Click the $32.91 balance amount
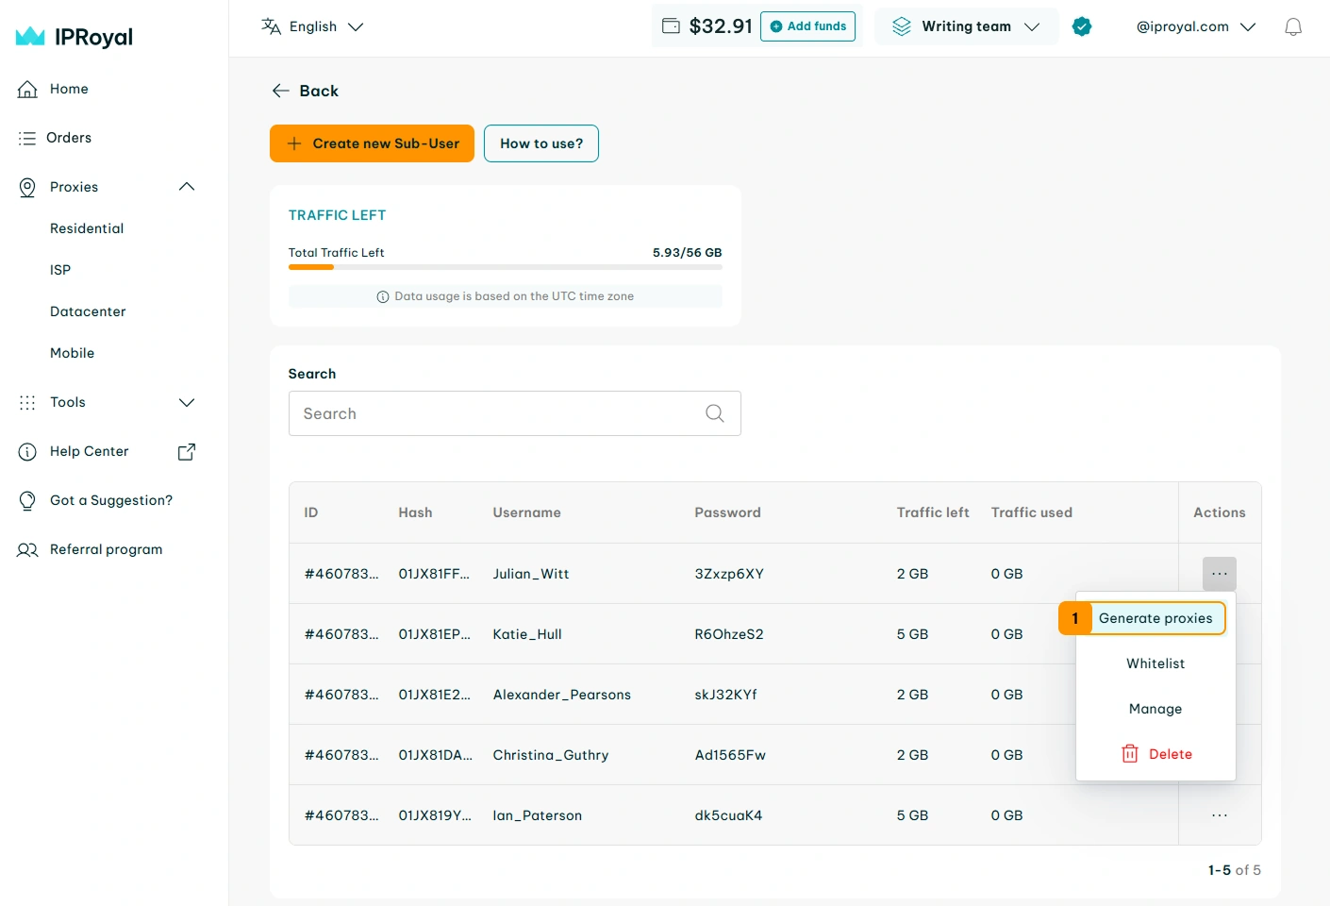The width and height of the screenshot is (1330, 906). [721, 26]
